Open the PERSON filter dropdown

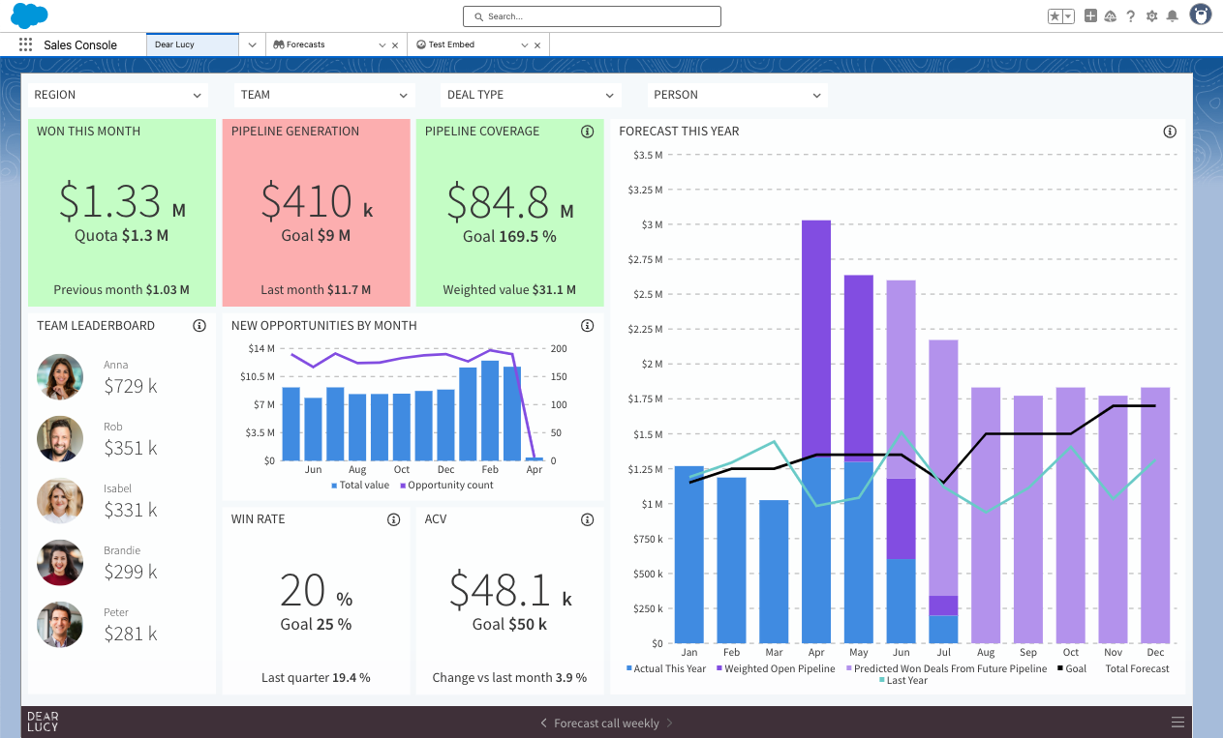click(x=737, y=95)
